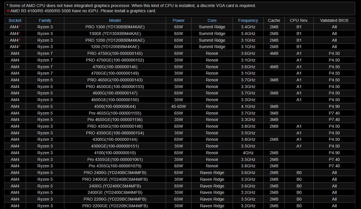Select the 4500(100-000000644) model cell

[x=115, y=106]
